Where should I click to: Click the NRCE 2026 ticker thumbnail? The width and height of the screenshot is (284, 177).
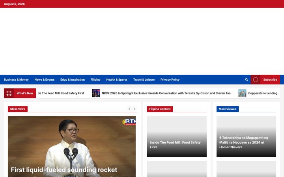point(96,93)
